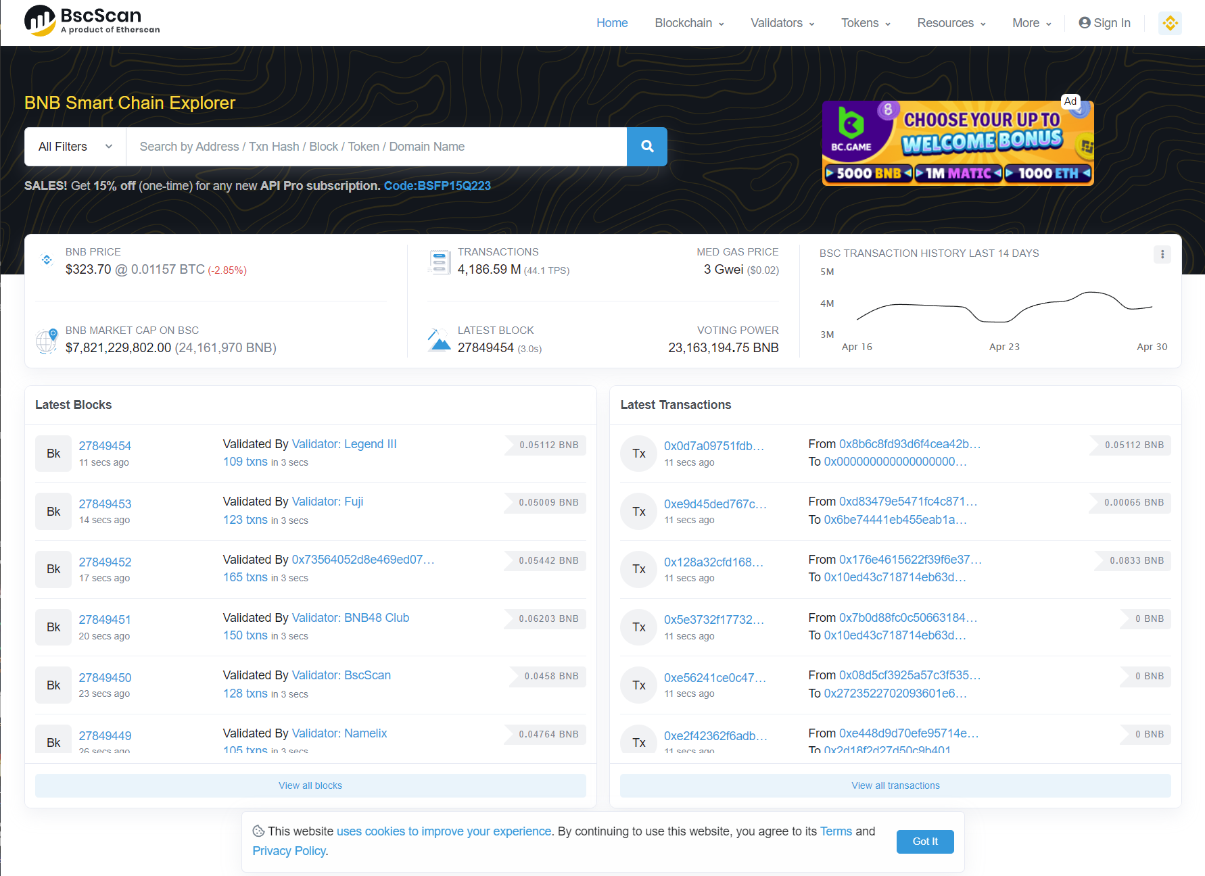Click the promo code BSFP15Q223 link
This screenshot has width=1205, height=876.
click(438, 186)
